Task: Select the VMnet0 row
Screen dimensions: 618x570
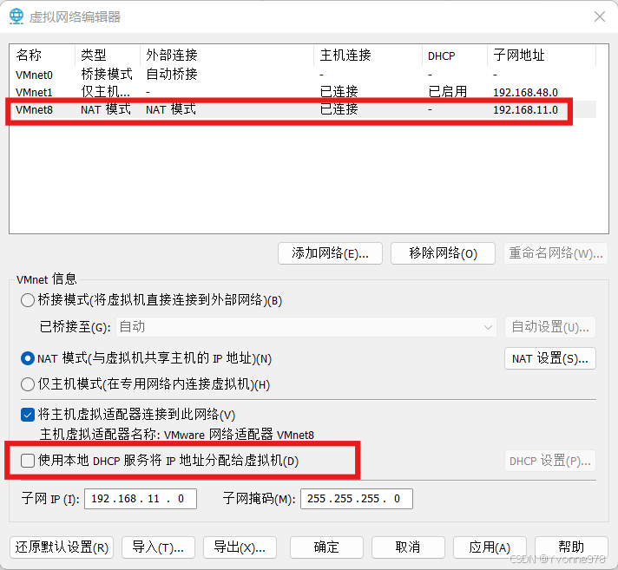Action: pos(303,75)
